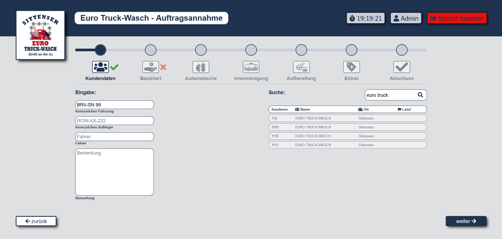Click the user icon in Admin button
Viewport: 502px width, 239px height.
click(x=396, y=18)
